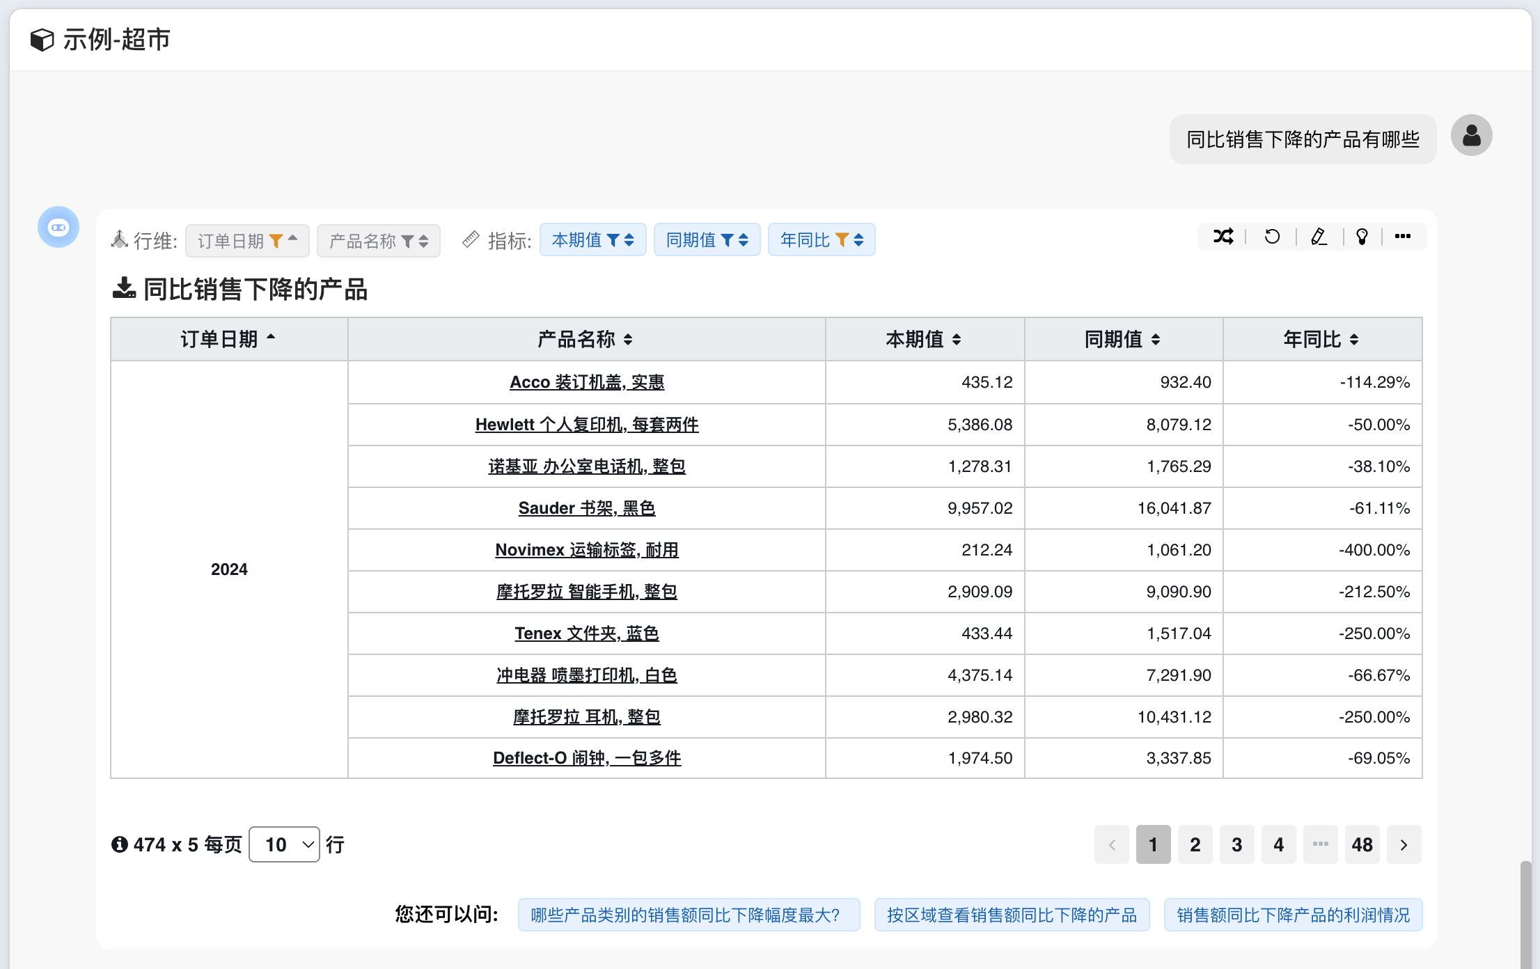Click the edit pencil icon

tap(1319, 237)
